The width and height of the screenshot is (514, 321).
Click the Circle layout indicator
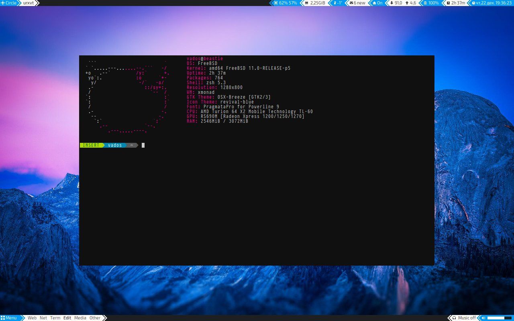point(9,3)
